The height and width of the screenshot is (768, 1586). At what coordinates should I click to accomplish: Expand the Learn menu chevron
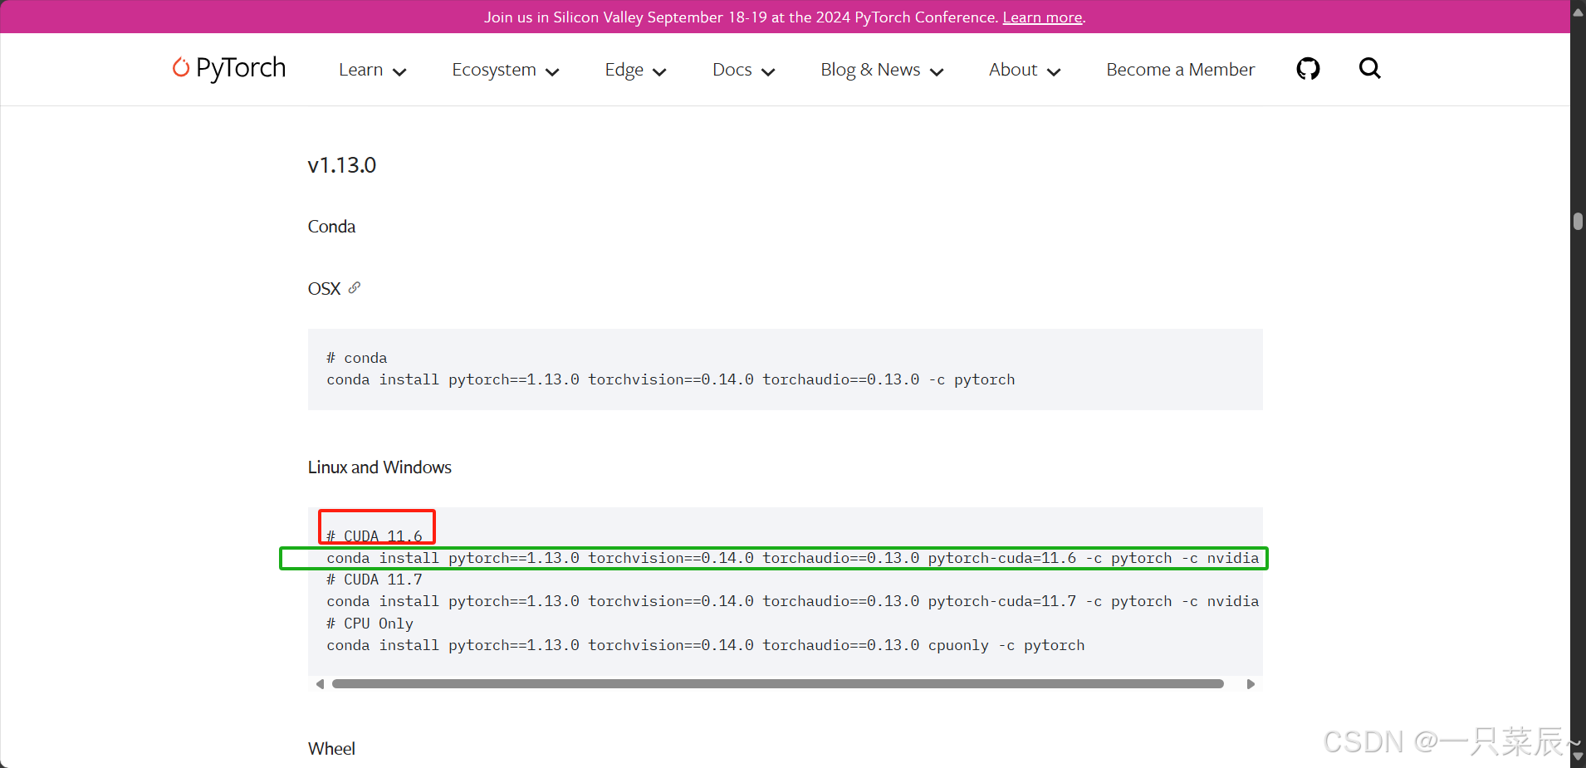399,72
